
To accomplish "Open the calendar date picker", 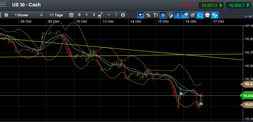I will click(x=71, y=15).
